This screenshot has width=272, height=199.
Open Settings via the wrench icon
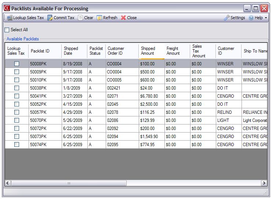coord(226,18)
